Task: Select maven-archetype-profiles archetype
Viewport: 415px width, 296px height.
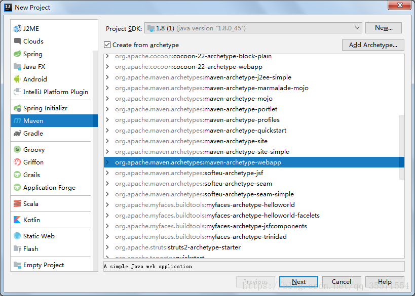Action: 251,120
